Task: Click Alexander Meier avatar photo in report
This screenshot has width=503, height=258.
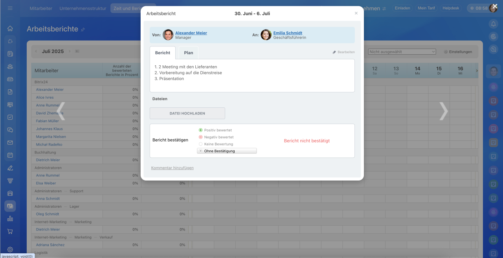Action: tap(168, 35)
